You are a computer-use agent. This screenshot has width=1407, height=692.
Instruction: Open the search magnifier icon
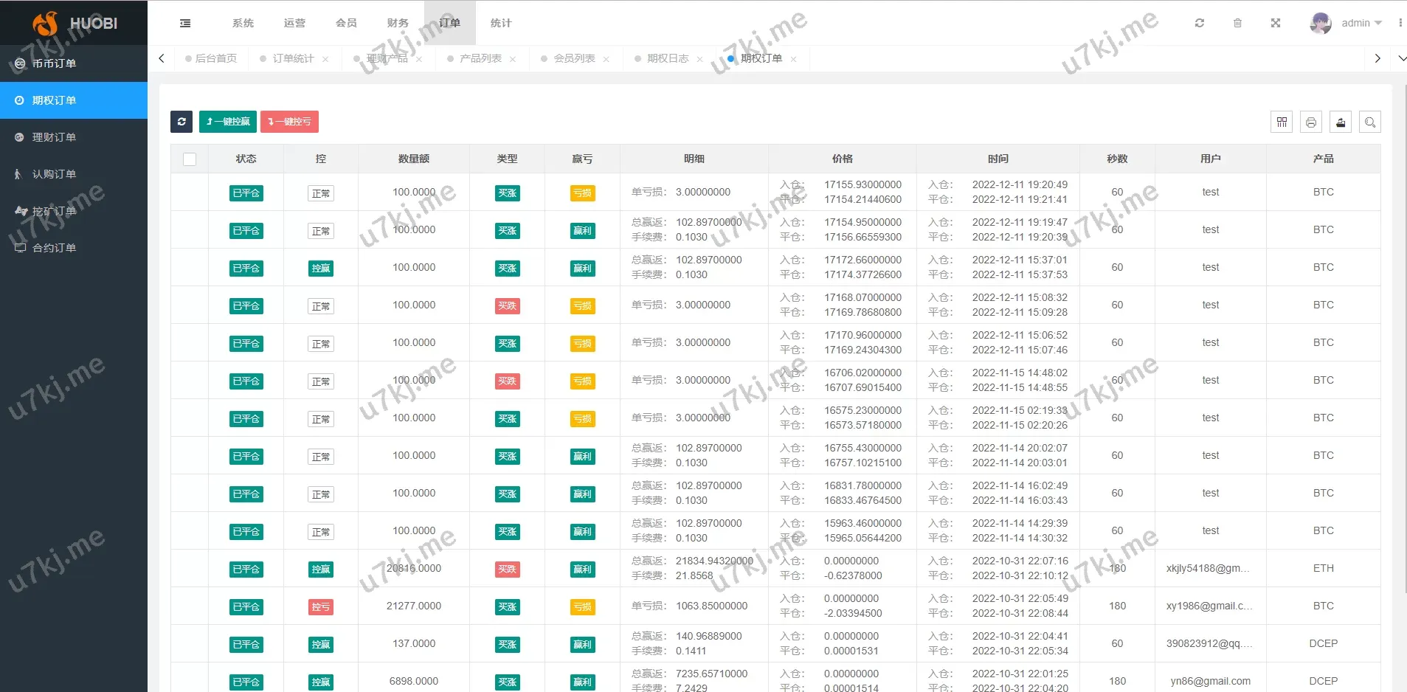point(1370,122)
